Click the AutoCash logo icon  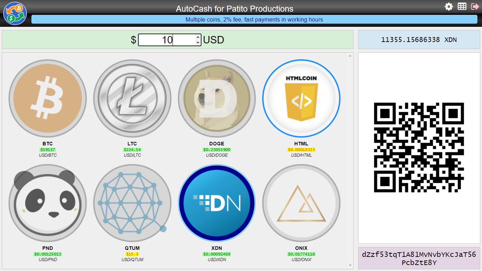point(15,13)
